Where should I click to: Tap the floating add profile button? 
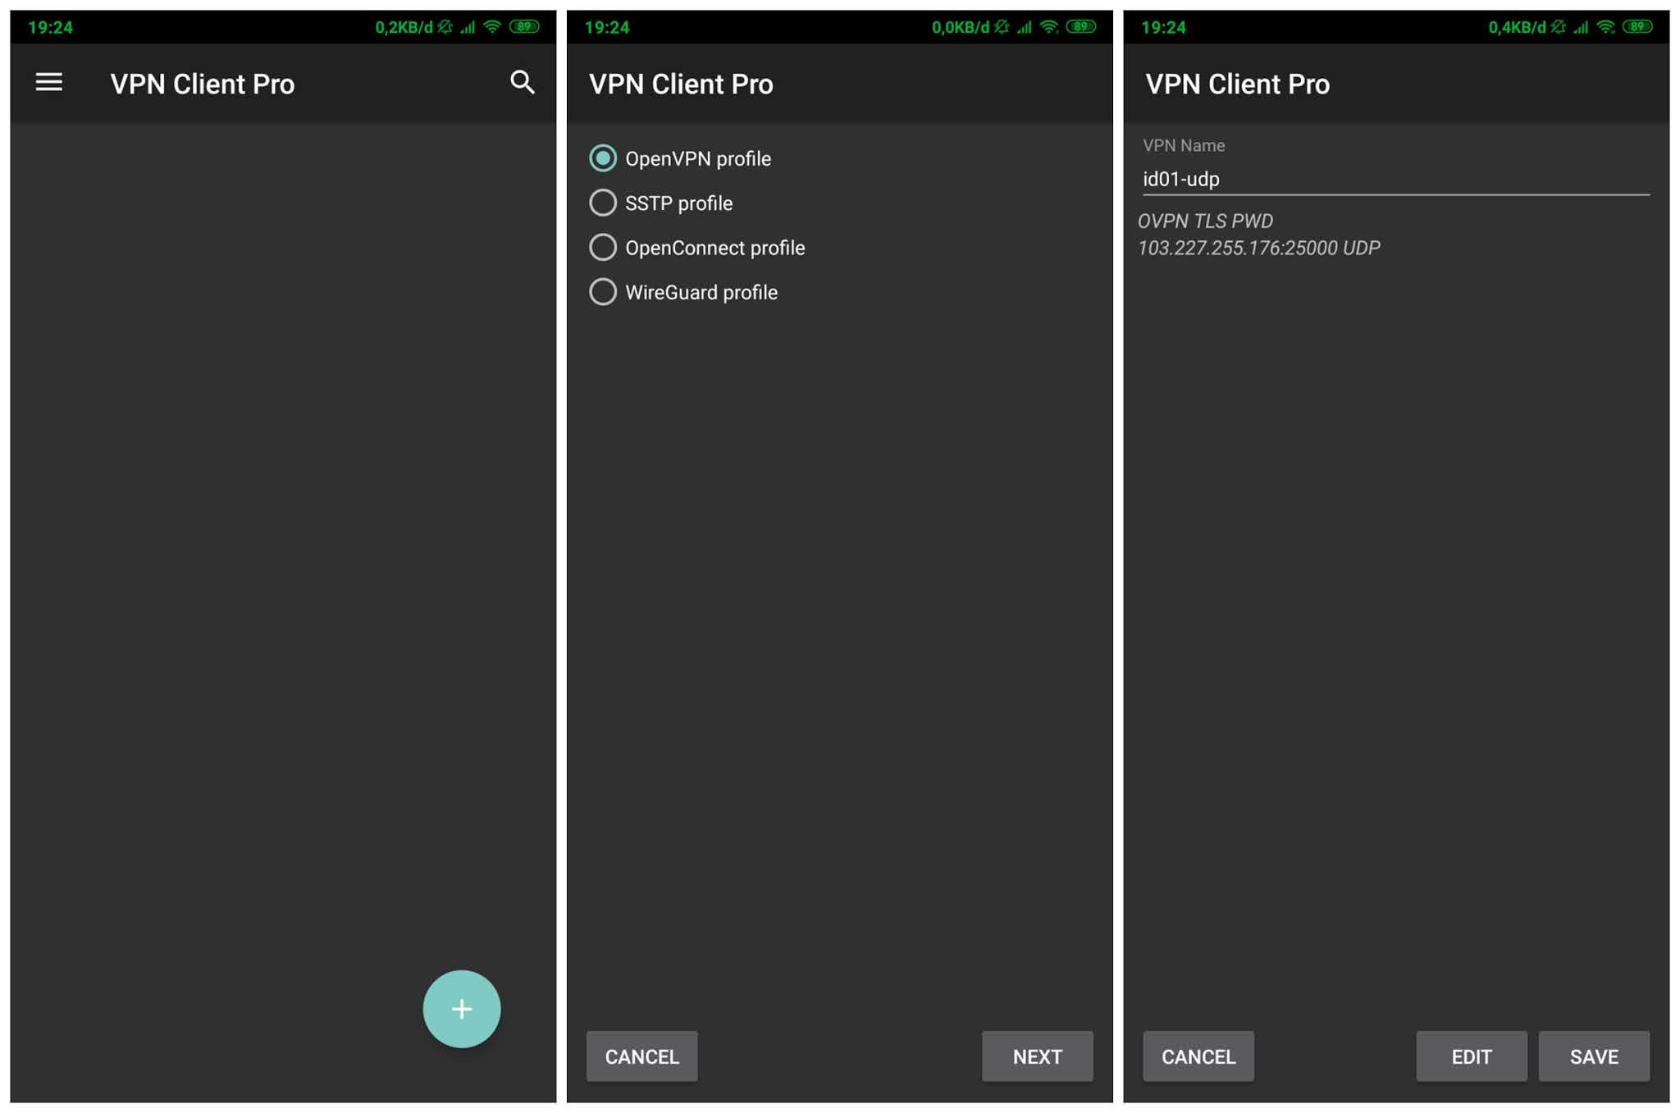pyautogui.click(x=462, y=1008)
